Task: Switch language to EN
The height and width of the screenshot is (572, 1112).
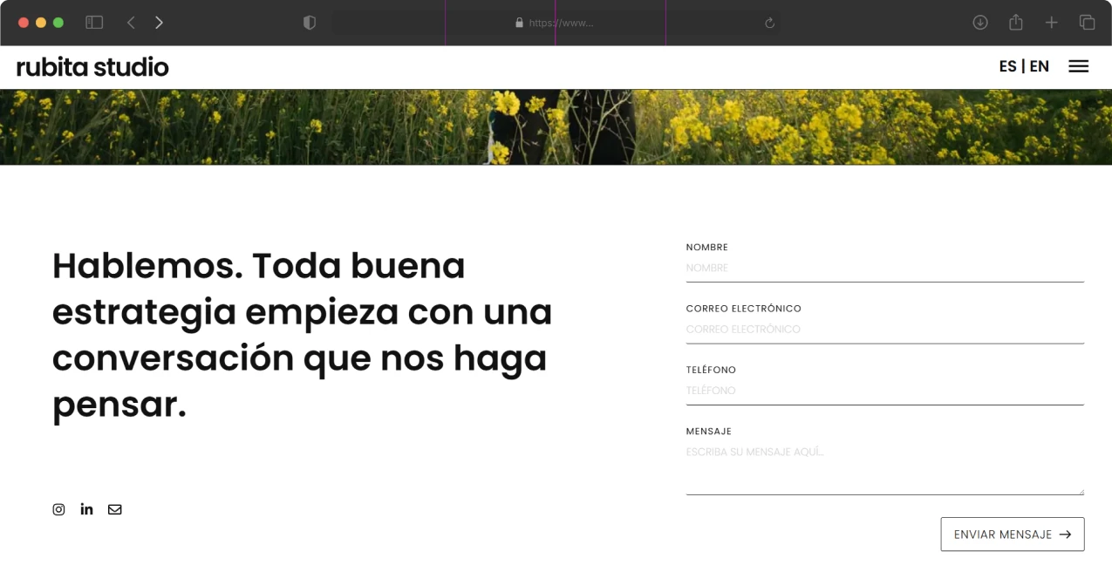Action: point(1040,65)
